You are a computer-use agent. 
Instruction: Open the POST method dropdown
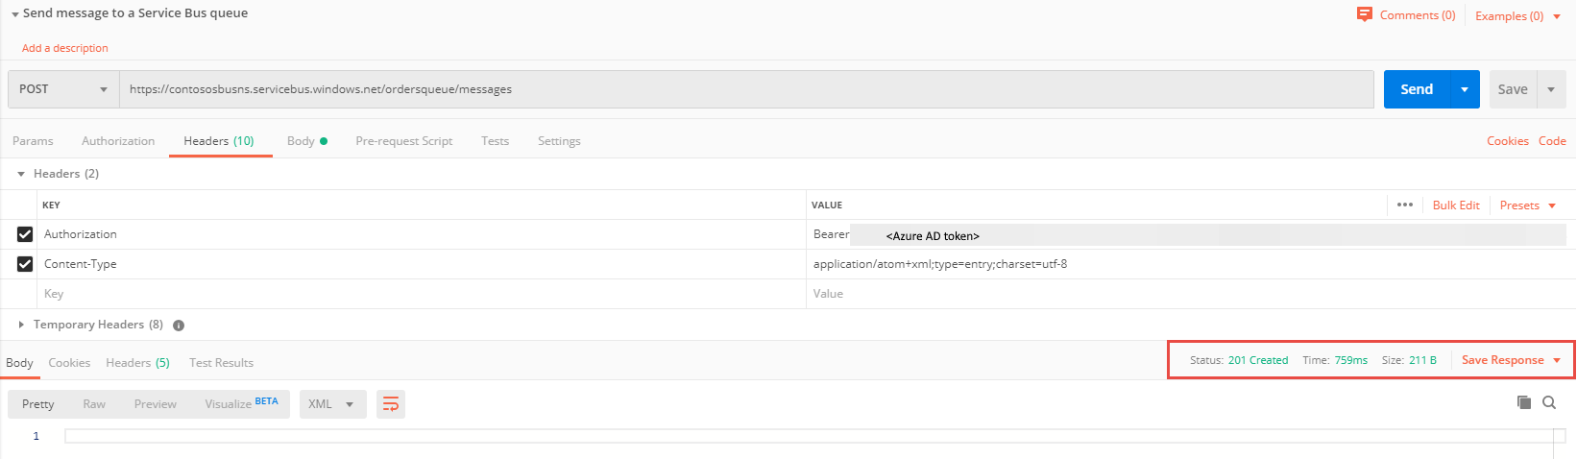pos(63,89)
